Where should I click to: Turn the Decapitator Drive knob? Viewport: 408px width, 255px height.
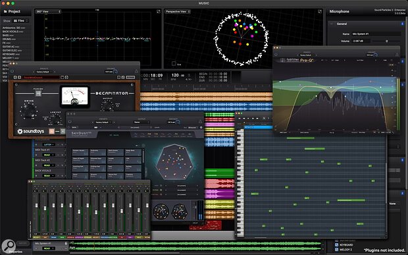[x=28, y=111]
